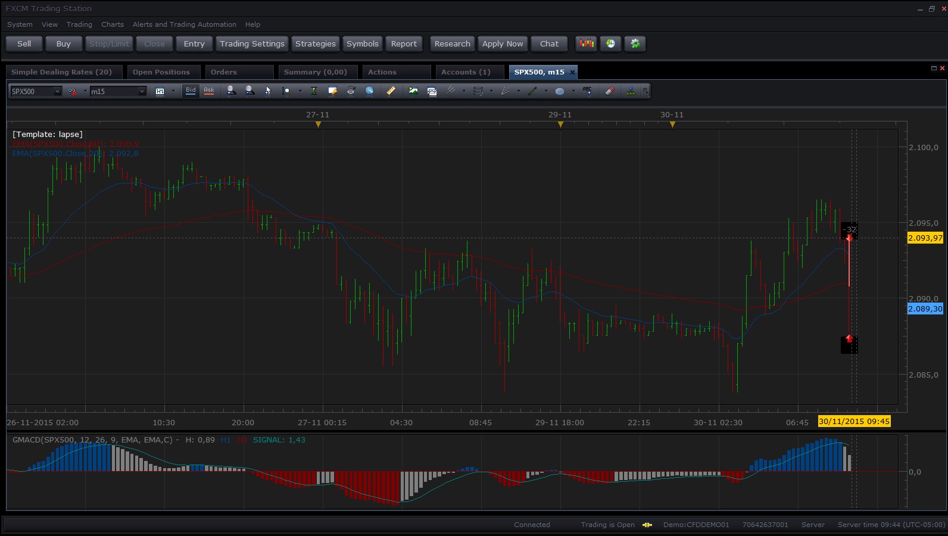Click the chart type H1 icon
The image size is (948, 536).
[x=160, y=91]
